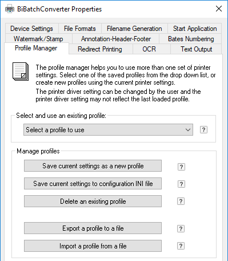The width and height of the screenshot is (228, 261).
Task: Open help for Select a profile dropdown
Action: point(203,130)
